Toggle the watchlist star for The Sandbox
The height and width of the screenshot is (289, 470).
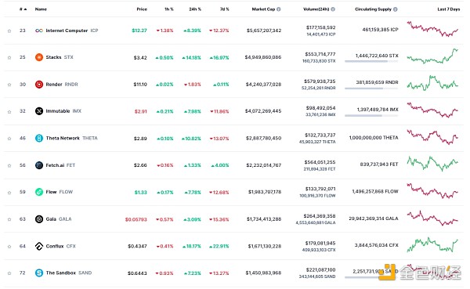(9, 273)
